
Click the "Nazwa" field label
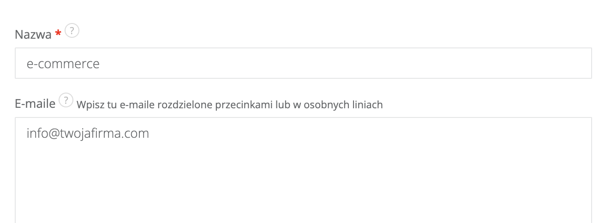(x=33, y=35)
